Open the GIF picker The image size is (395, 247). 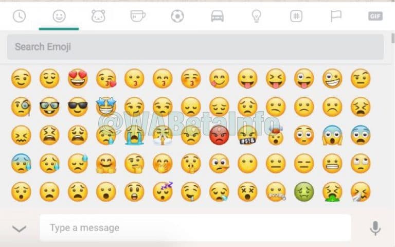(375, 16)
